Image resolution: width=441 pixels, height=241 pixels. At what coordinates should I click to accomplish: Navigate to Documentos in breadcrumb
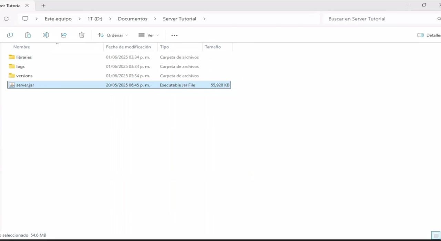(132, 19)
